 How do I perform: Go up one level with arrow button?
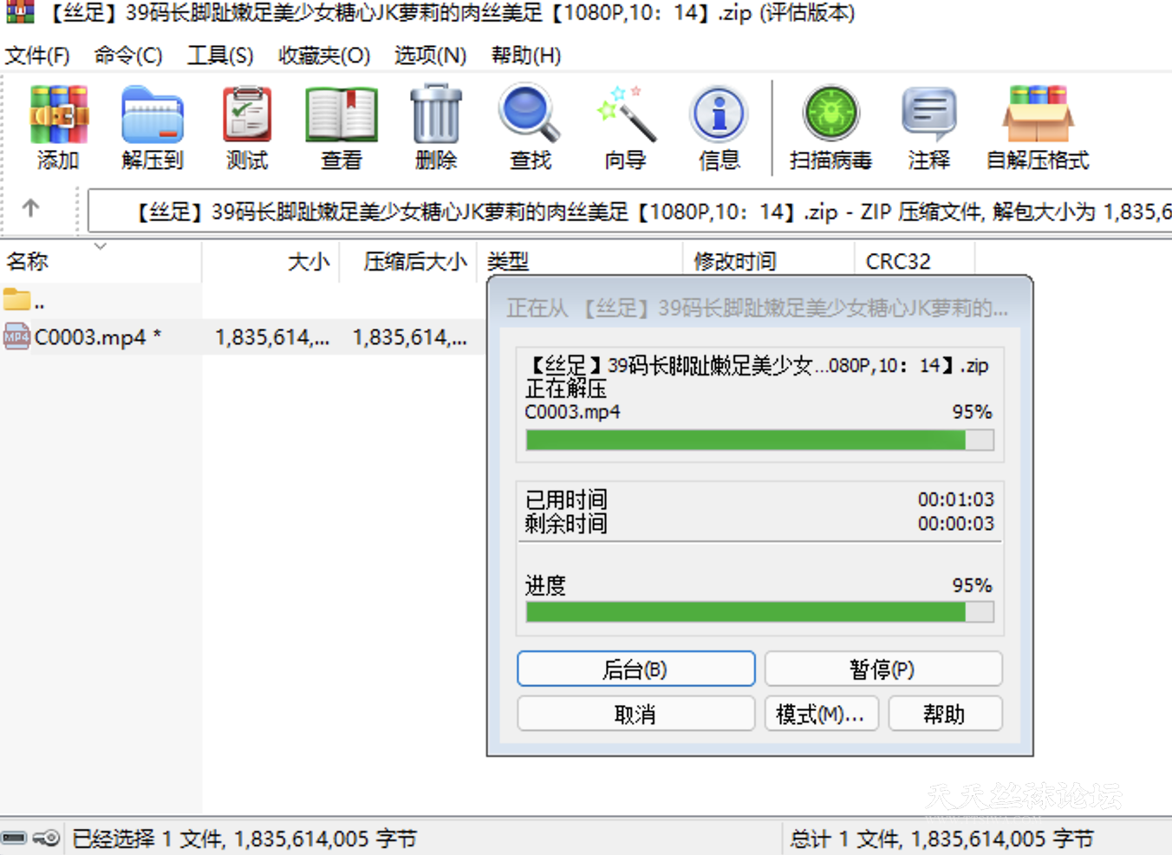(31, 208)
